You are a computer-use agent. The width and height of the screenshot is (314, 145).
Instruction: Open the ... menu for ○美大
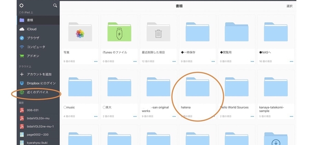[x=135, y=116]
